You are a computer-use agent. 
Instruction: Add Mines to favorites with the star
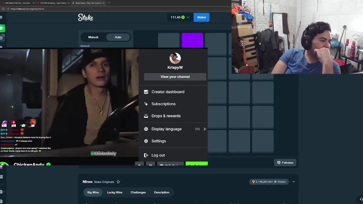click(118, 182)
